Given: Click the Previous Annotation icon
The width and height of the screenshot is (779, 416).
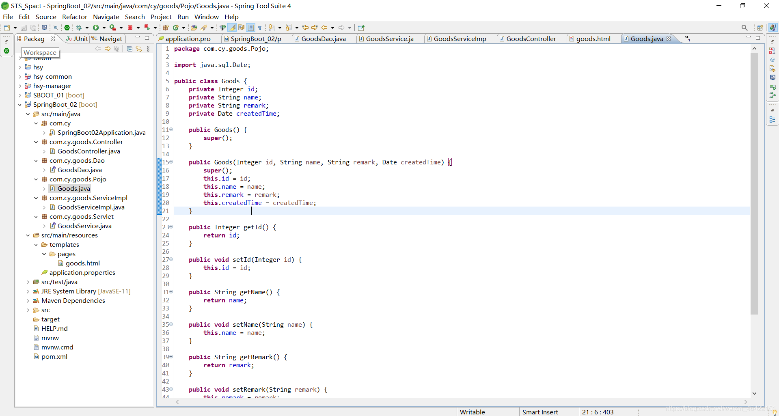Looking at the screenshot, I should pos(288,28).
